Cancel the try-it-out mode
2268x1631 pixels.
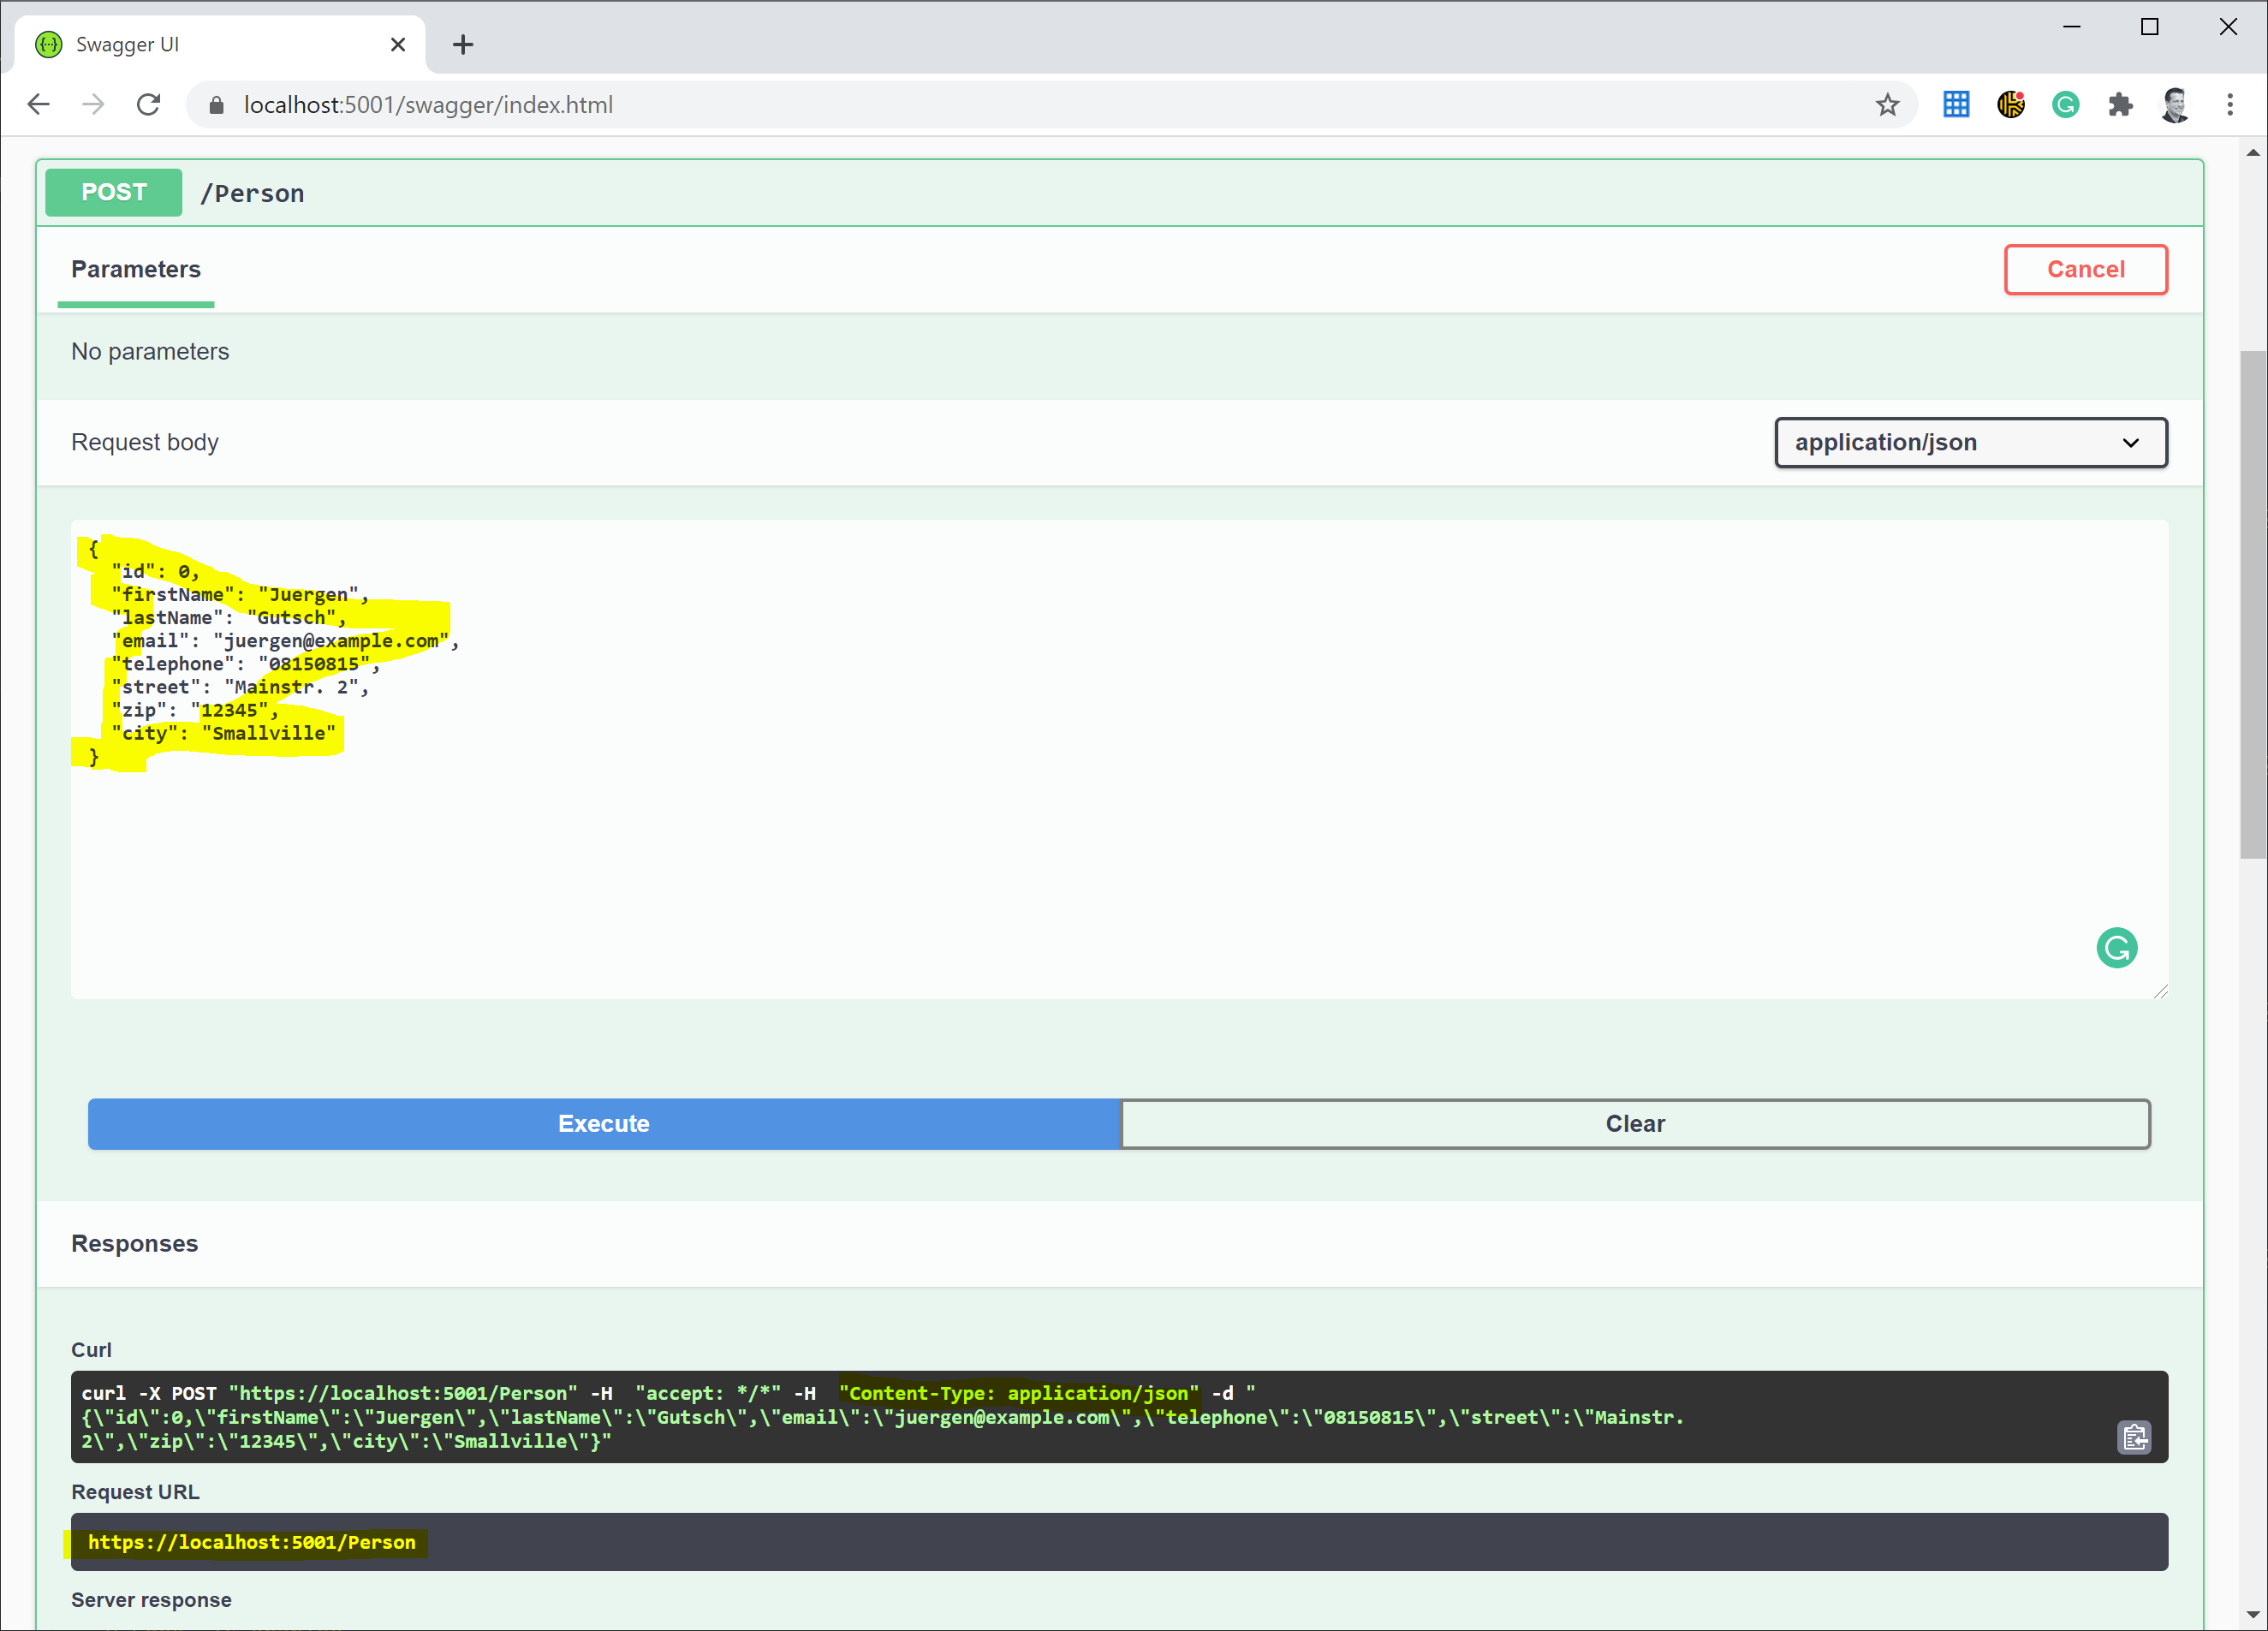pyautogui.click(x=2085, y=270)
